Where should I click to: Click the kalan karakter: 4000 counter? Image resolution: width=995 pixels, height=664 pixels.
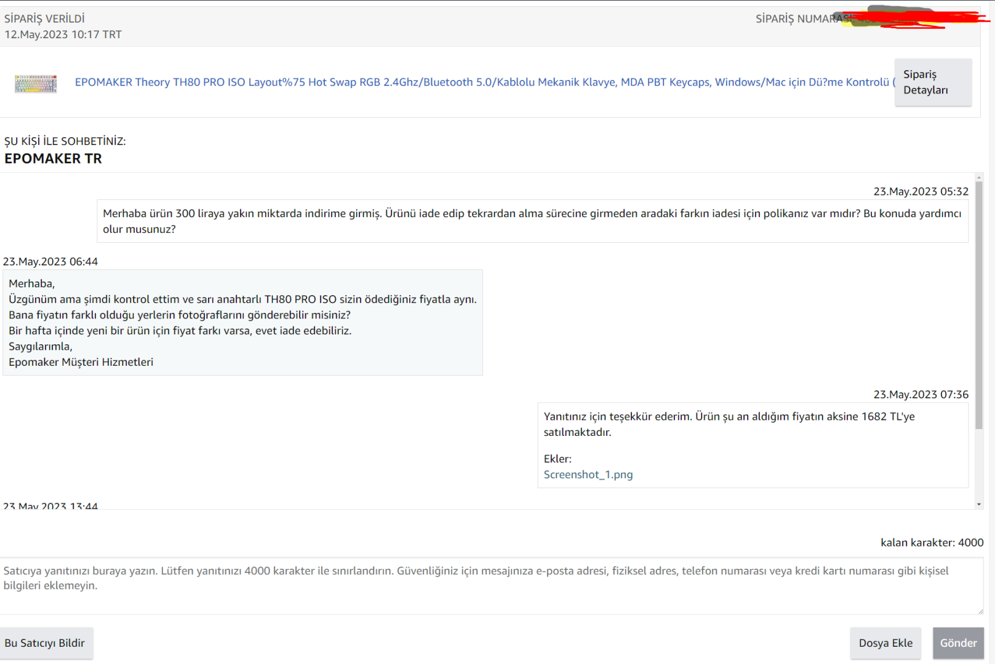pos(932,543)
